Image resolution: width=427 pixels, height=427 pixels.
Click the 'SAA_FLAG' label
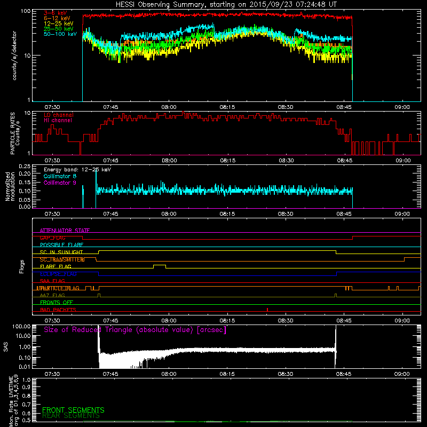click(52, 281)
